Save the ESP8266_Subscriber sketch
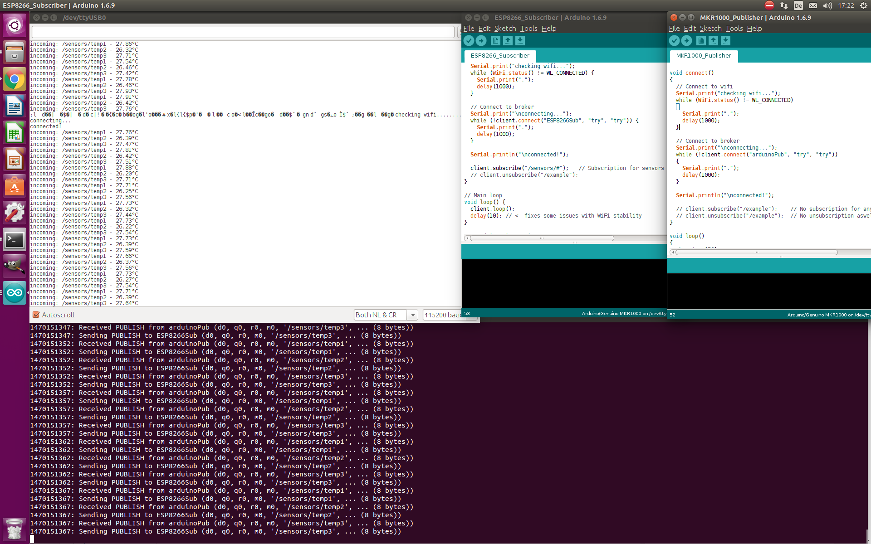The image size is (871, 544). (520, 40)
